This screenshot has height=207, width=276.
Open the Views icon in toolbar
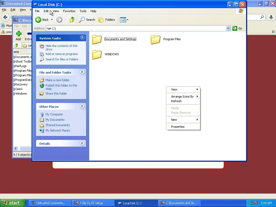tap(123, 20)
